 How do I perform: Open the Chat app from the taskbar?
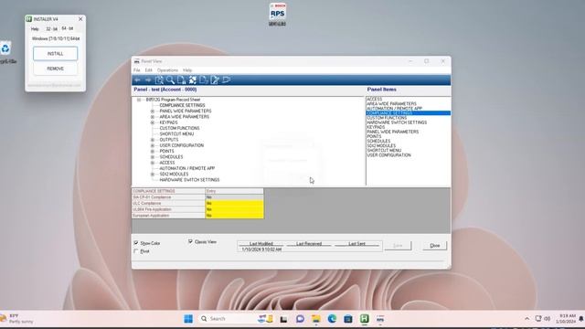click(300, 319)
